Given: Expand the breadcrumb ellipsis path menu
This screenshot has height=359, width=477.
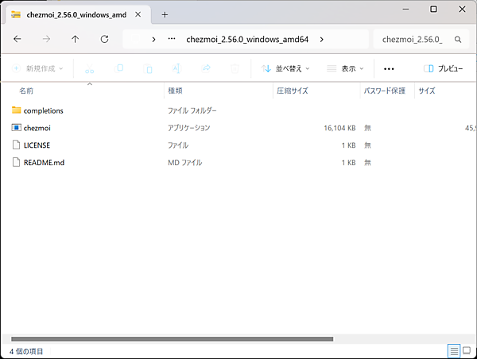Looking at the screenshot, I should (173, 39).
